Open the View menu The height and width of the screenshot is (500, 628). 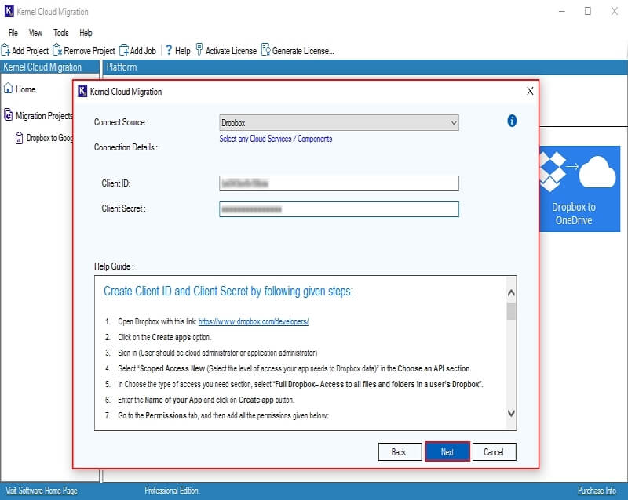(x=35, y=33)
